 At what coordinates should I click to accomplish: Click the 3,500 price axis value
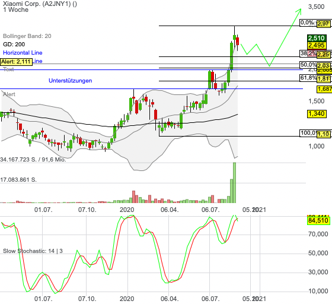[317, 7]
